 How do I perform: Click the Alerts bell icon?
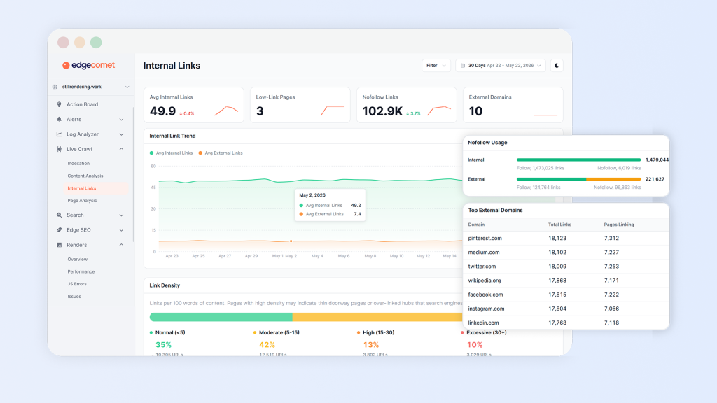tap(59, 119)
